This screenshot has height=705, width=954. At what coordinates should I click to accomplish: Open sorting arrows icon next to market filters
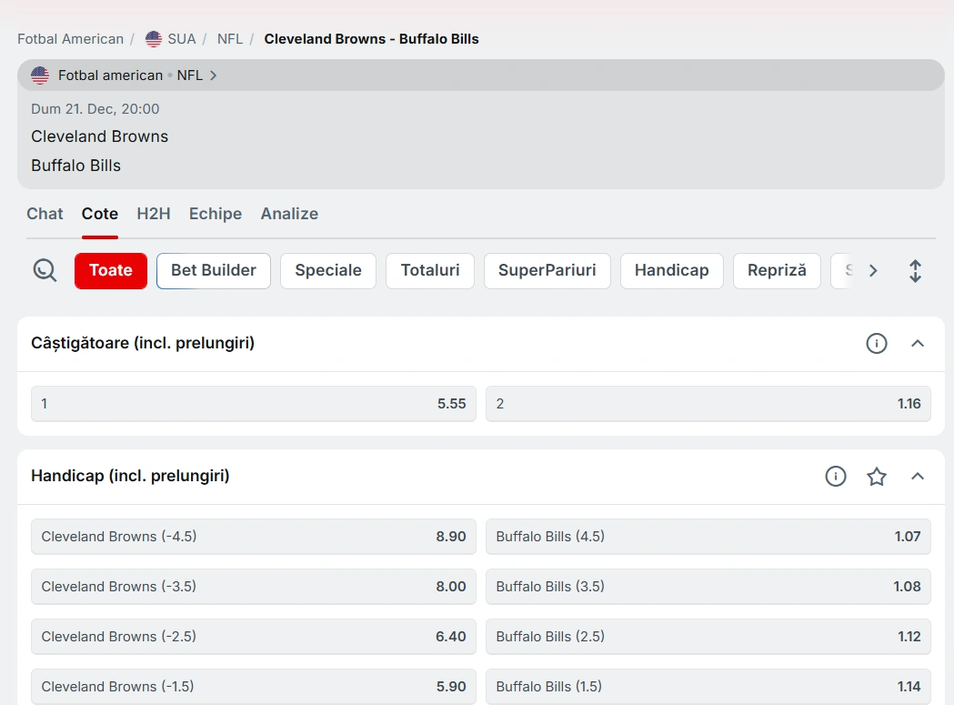pyautogui.click(x=915, y=270)
